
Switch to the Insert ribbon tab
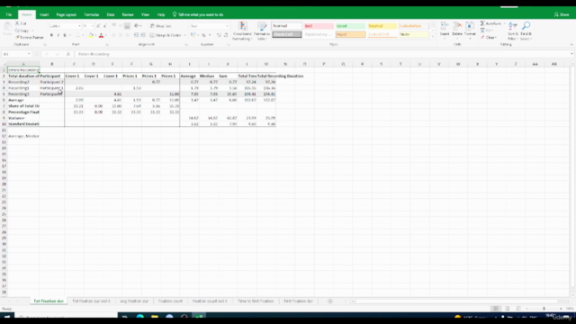pyautogui.click(x=44, y=14)
